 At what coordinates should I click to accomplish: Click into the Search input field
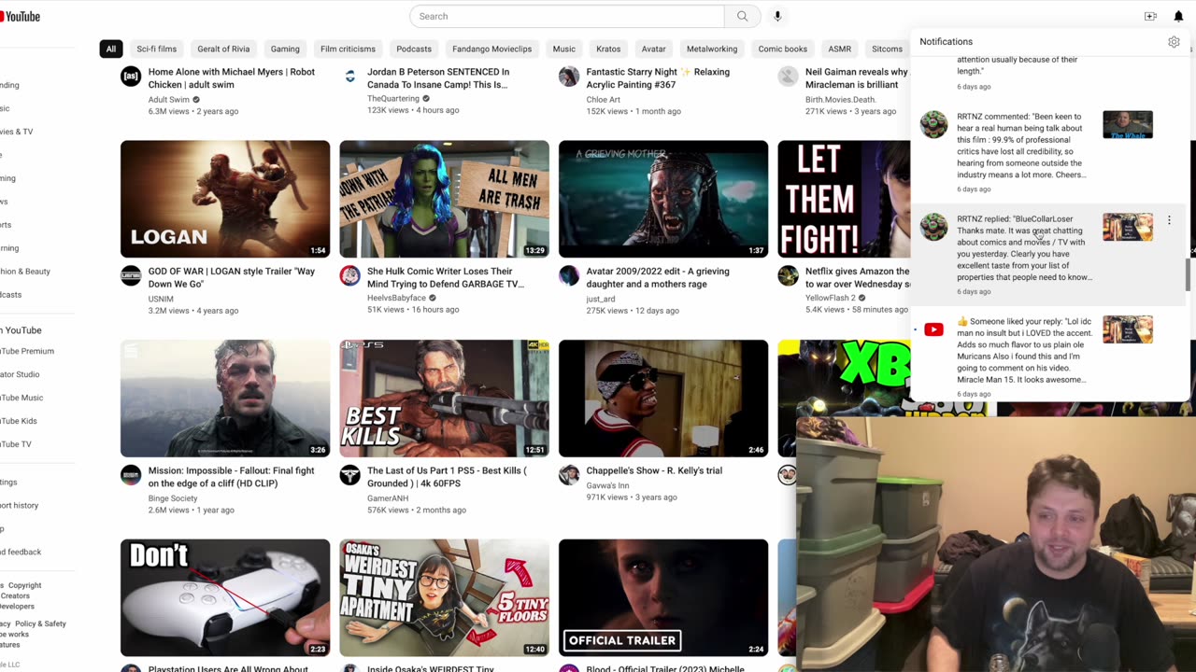coord(567,16)
